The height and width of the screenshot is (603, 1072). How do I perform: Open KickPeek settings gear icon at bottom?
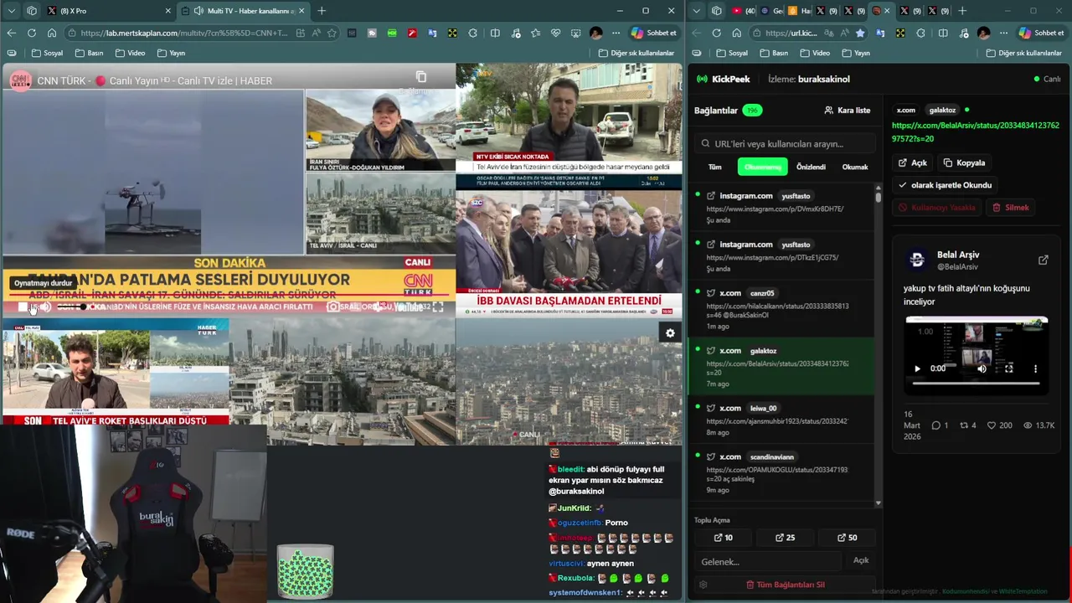point(703,585)
